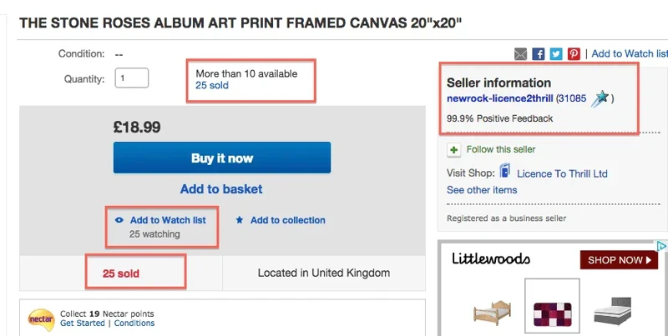Open the rug thumbnail in the Littlewoods ad
This screenshot has height=336, width=668.
[x=552, y=306]
